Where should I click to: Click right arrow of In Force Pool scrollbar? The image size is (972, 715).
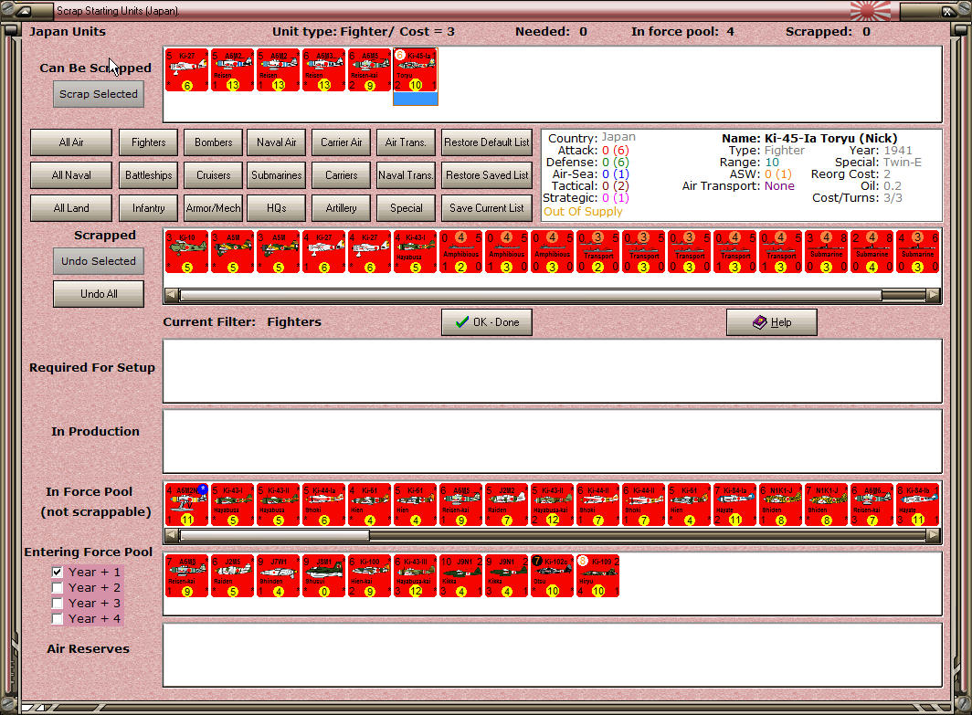point(933,535)
